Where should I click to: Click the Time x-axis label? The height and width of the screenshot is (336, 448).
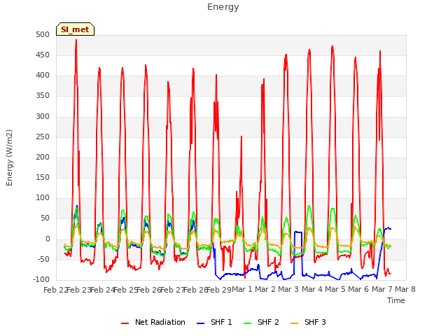(396, 300)
